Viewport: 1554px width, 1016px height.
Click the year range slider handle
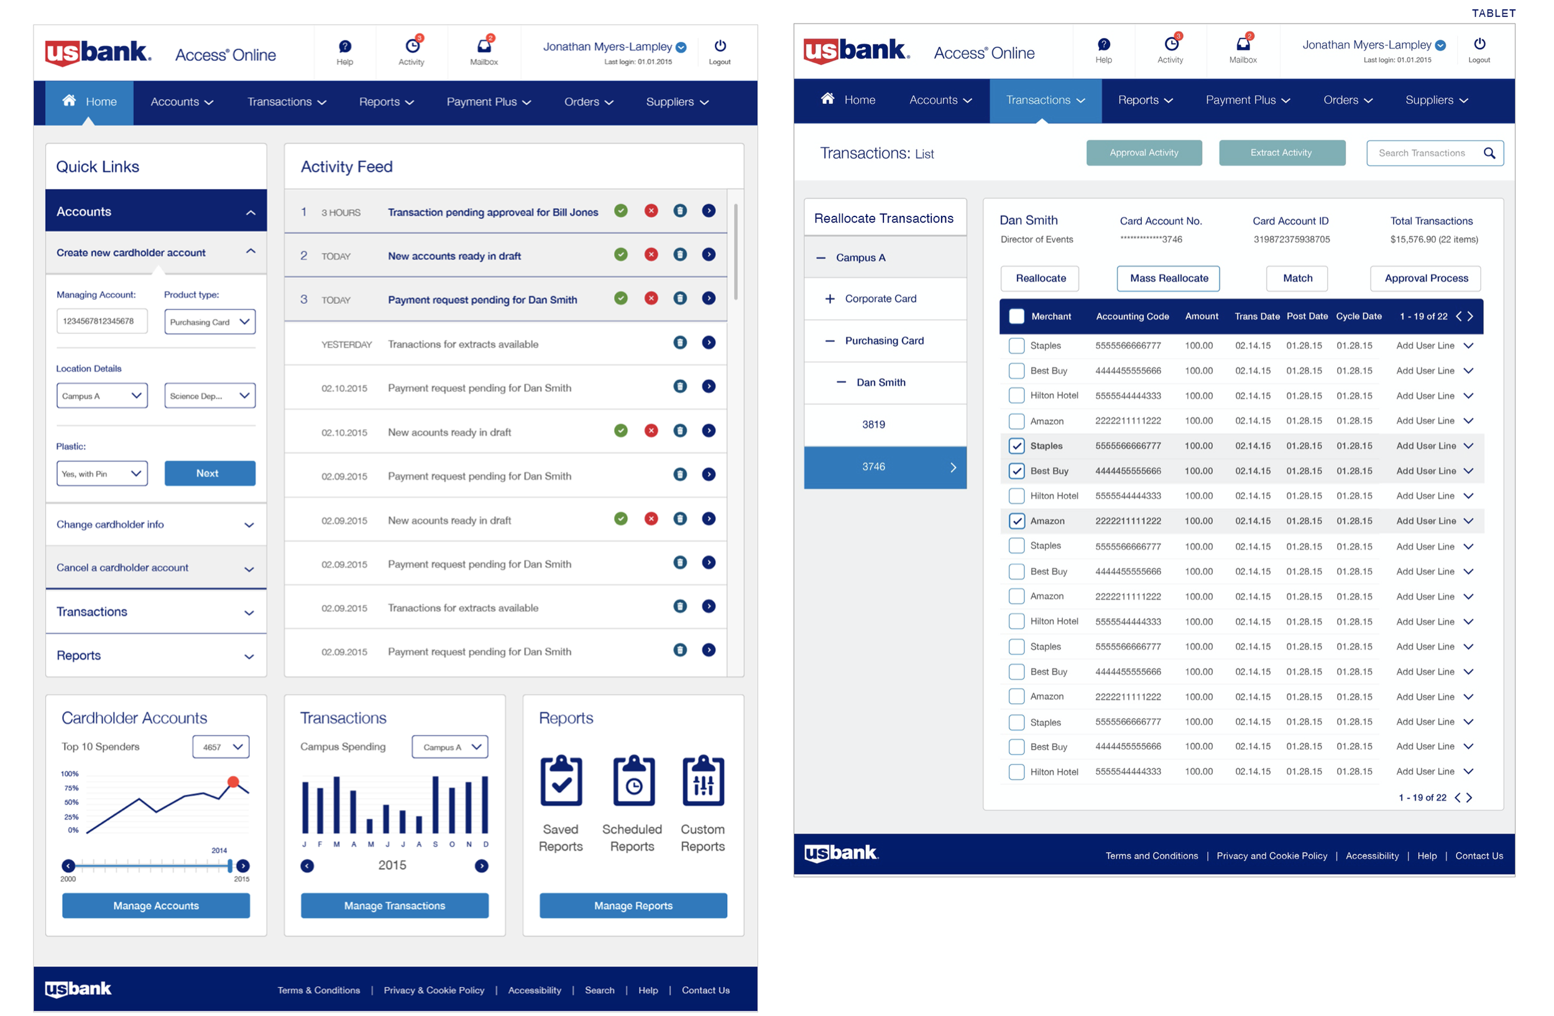(x=230, y=866)
